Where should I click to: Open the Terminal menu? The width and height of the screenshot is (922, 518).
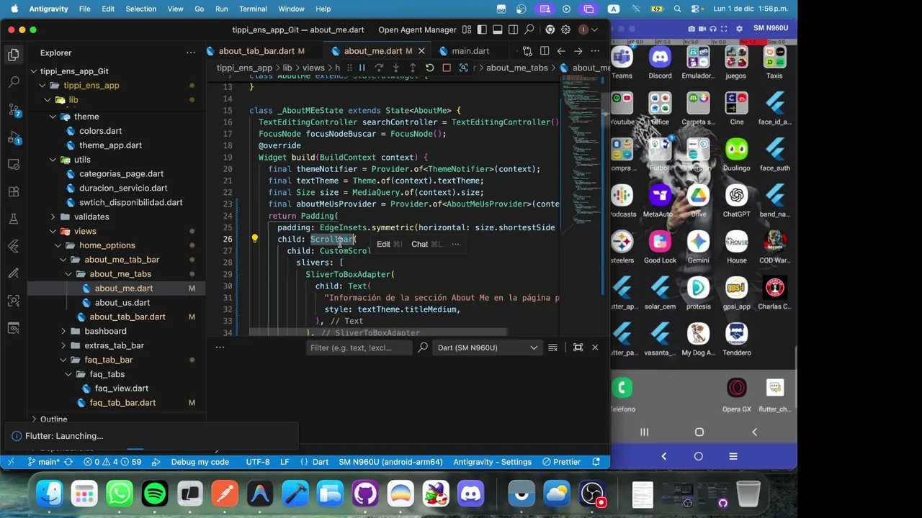(x=253, y=9)
